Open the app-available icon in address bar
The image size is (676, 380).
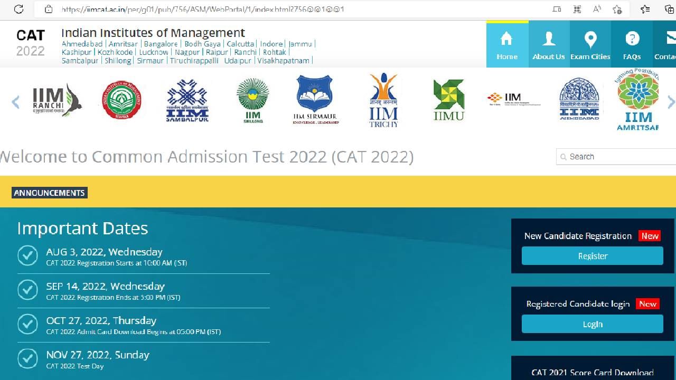click(x=557, y=9)
